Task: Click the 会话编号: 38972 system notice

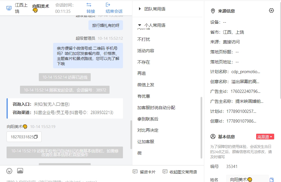Action: click(65, 90)
